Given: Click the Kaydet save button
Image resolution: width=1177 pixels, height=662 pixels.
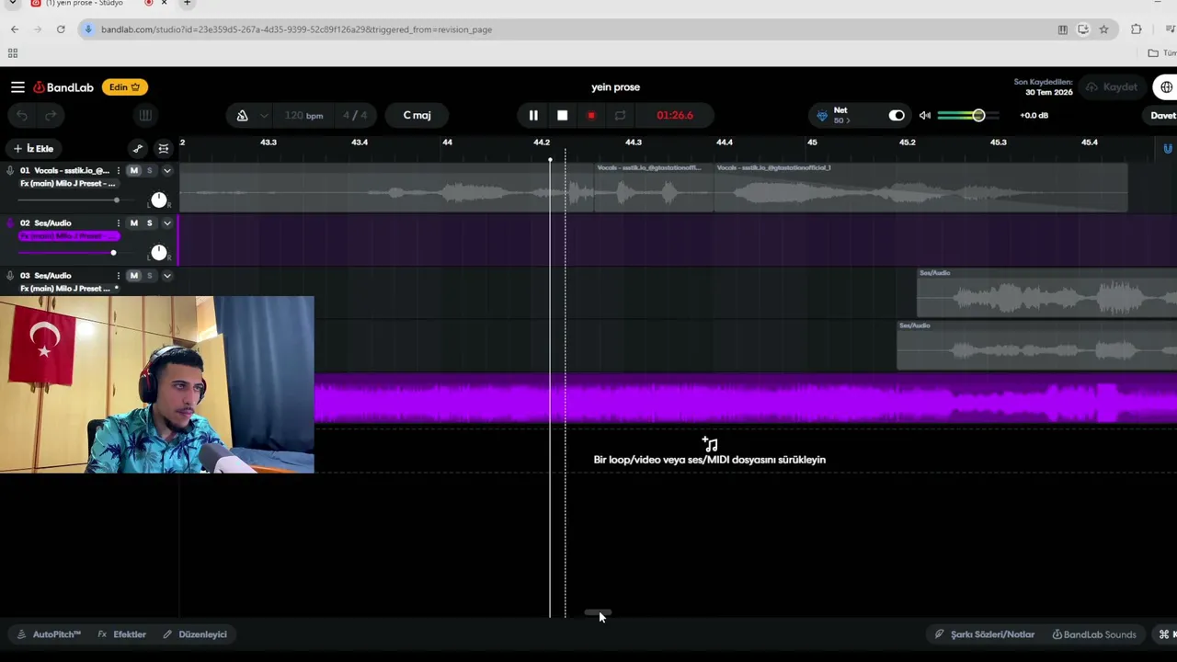Looking at the screenshot, I should [x=1111, y=87].
